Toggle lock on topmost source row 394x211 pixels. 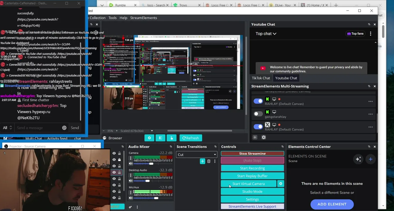click(x=119, y=153)
